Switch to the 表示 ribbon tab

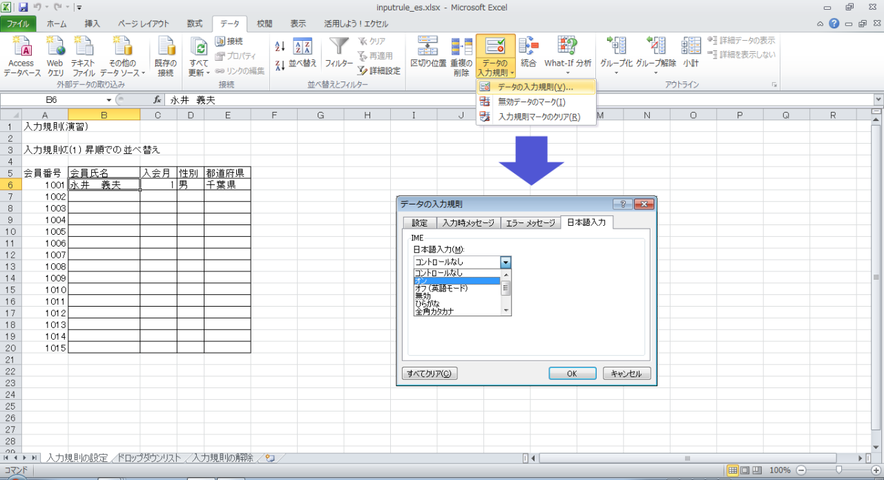(298, 23)
